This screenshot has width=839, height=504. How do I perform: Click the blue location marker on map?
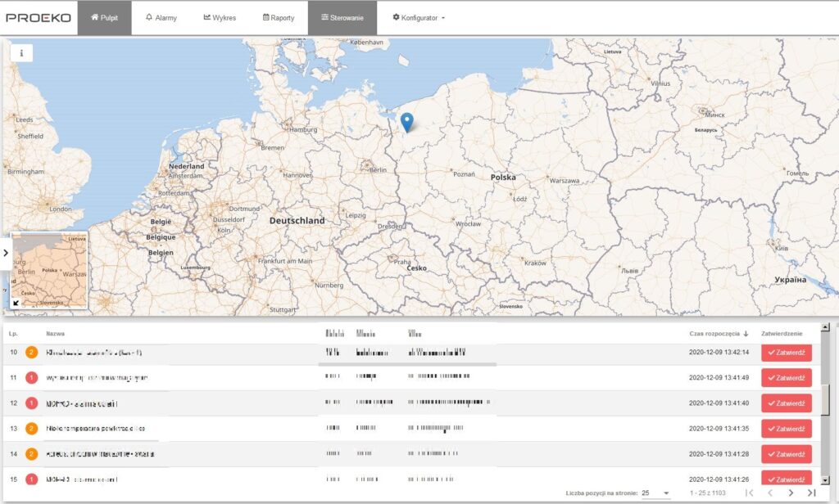pyautogui.click(x=407, y=122)
